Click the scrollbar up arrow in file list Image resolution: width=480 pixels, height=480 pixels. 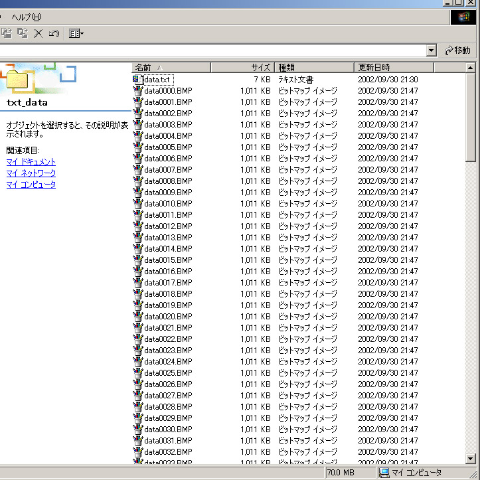click(470, 68)
